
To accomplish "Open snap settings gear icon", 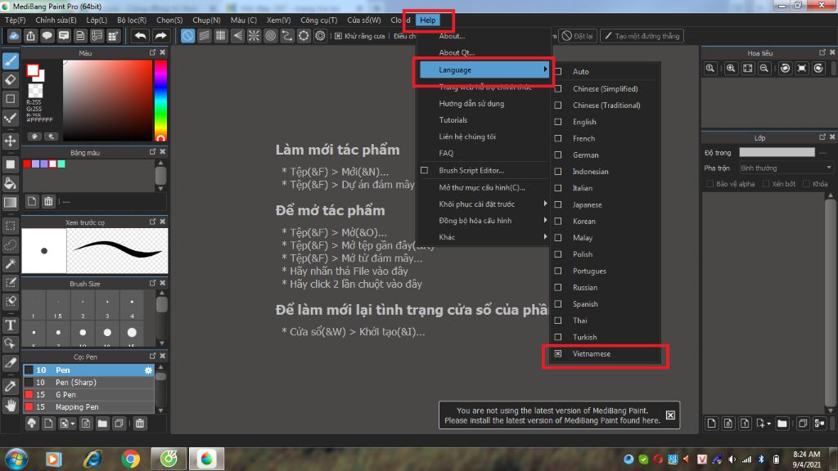I will 320,36.
